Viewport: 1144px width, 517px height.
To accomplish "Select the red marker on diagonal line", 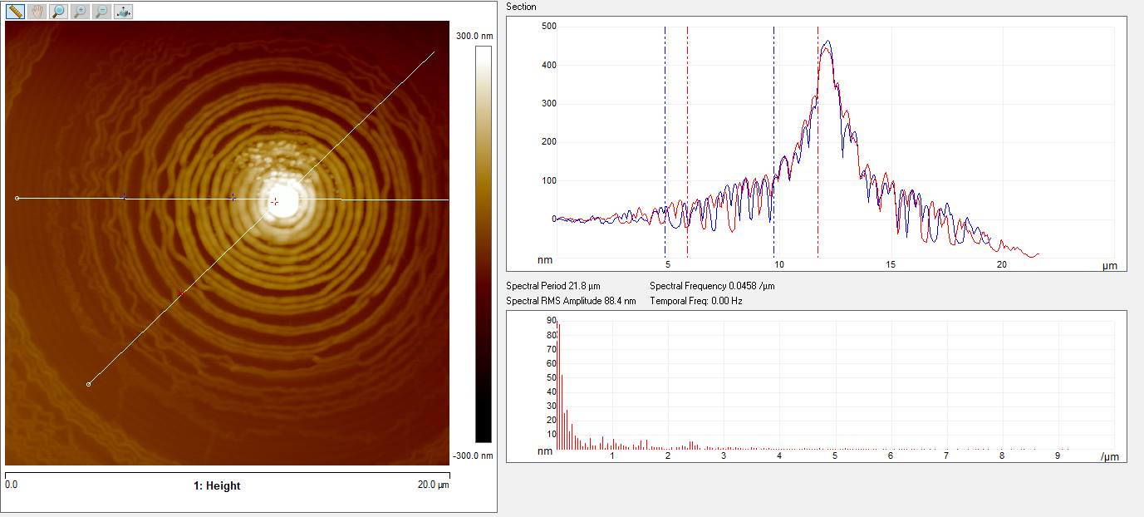I will [180, 293].
